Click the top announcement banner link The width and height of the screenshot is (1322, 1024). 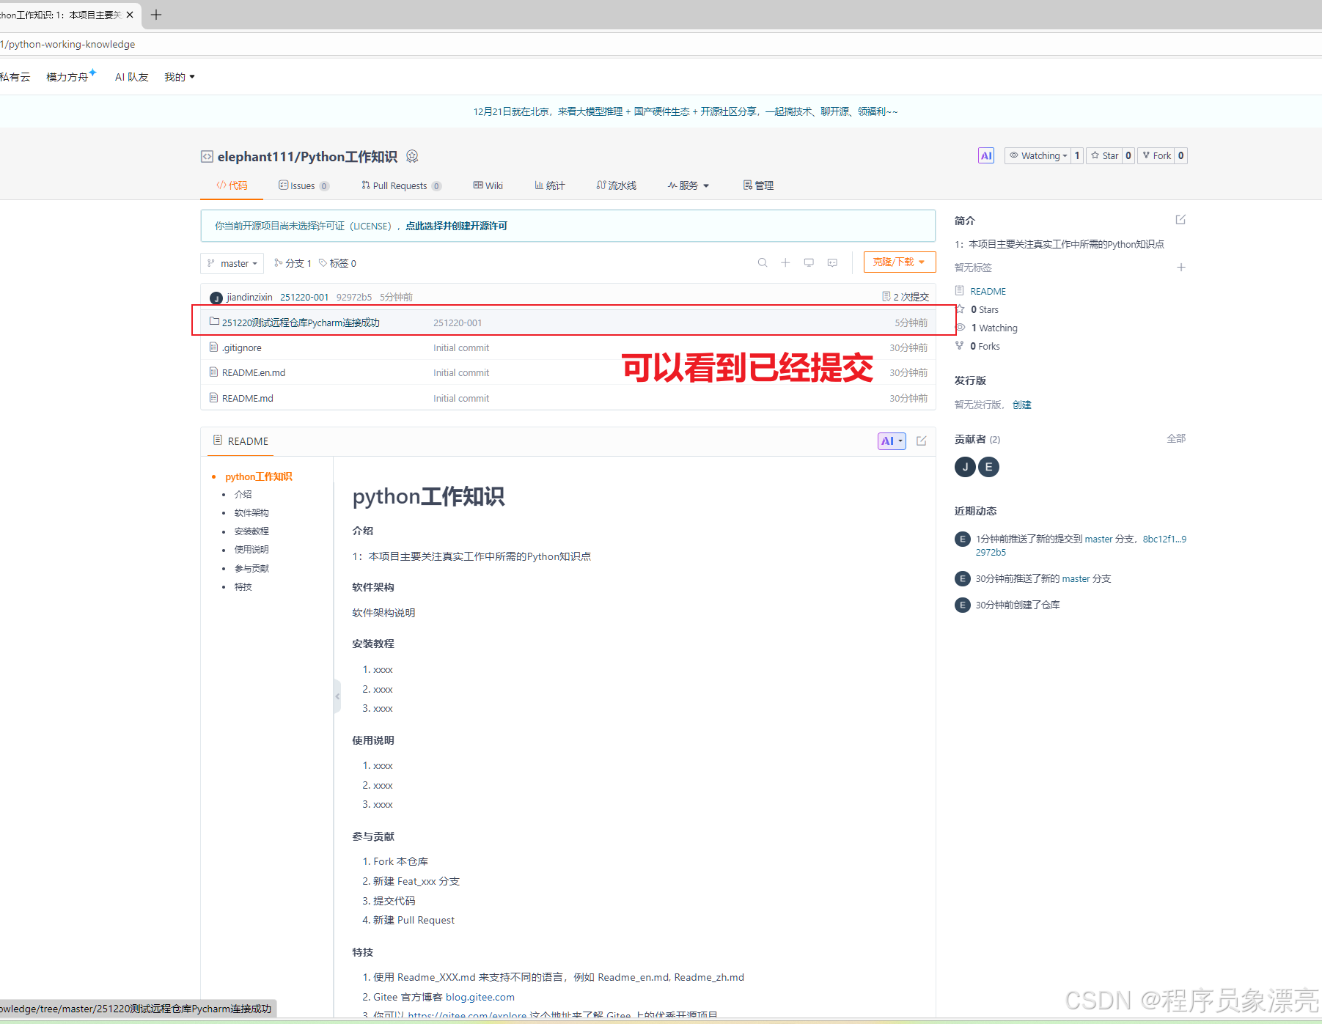tap(685, 111)
